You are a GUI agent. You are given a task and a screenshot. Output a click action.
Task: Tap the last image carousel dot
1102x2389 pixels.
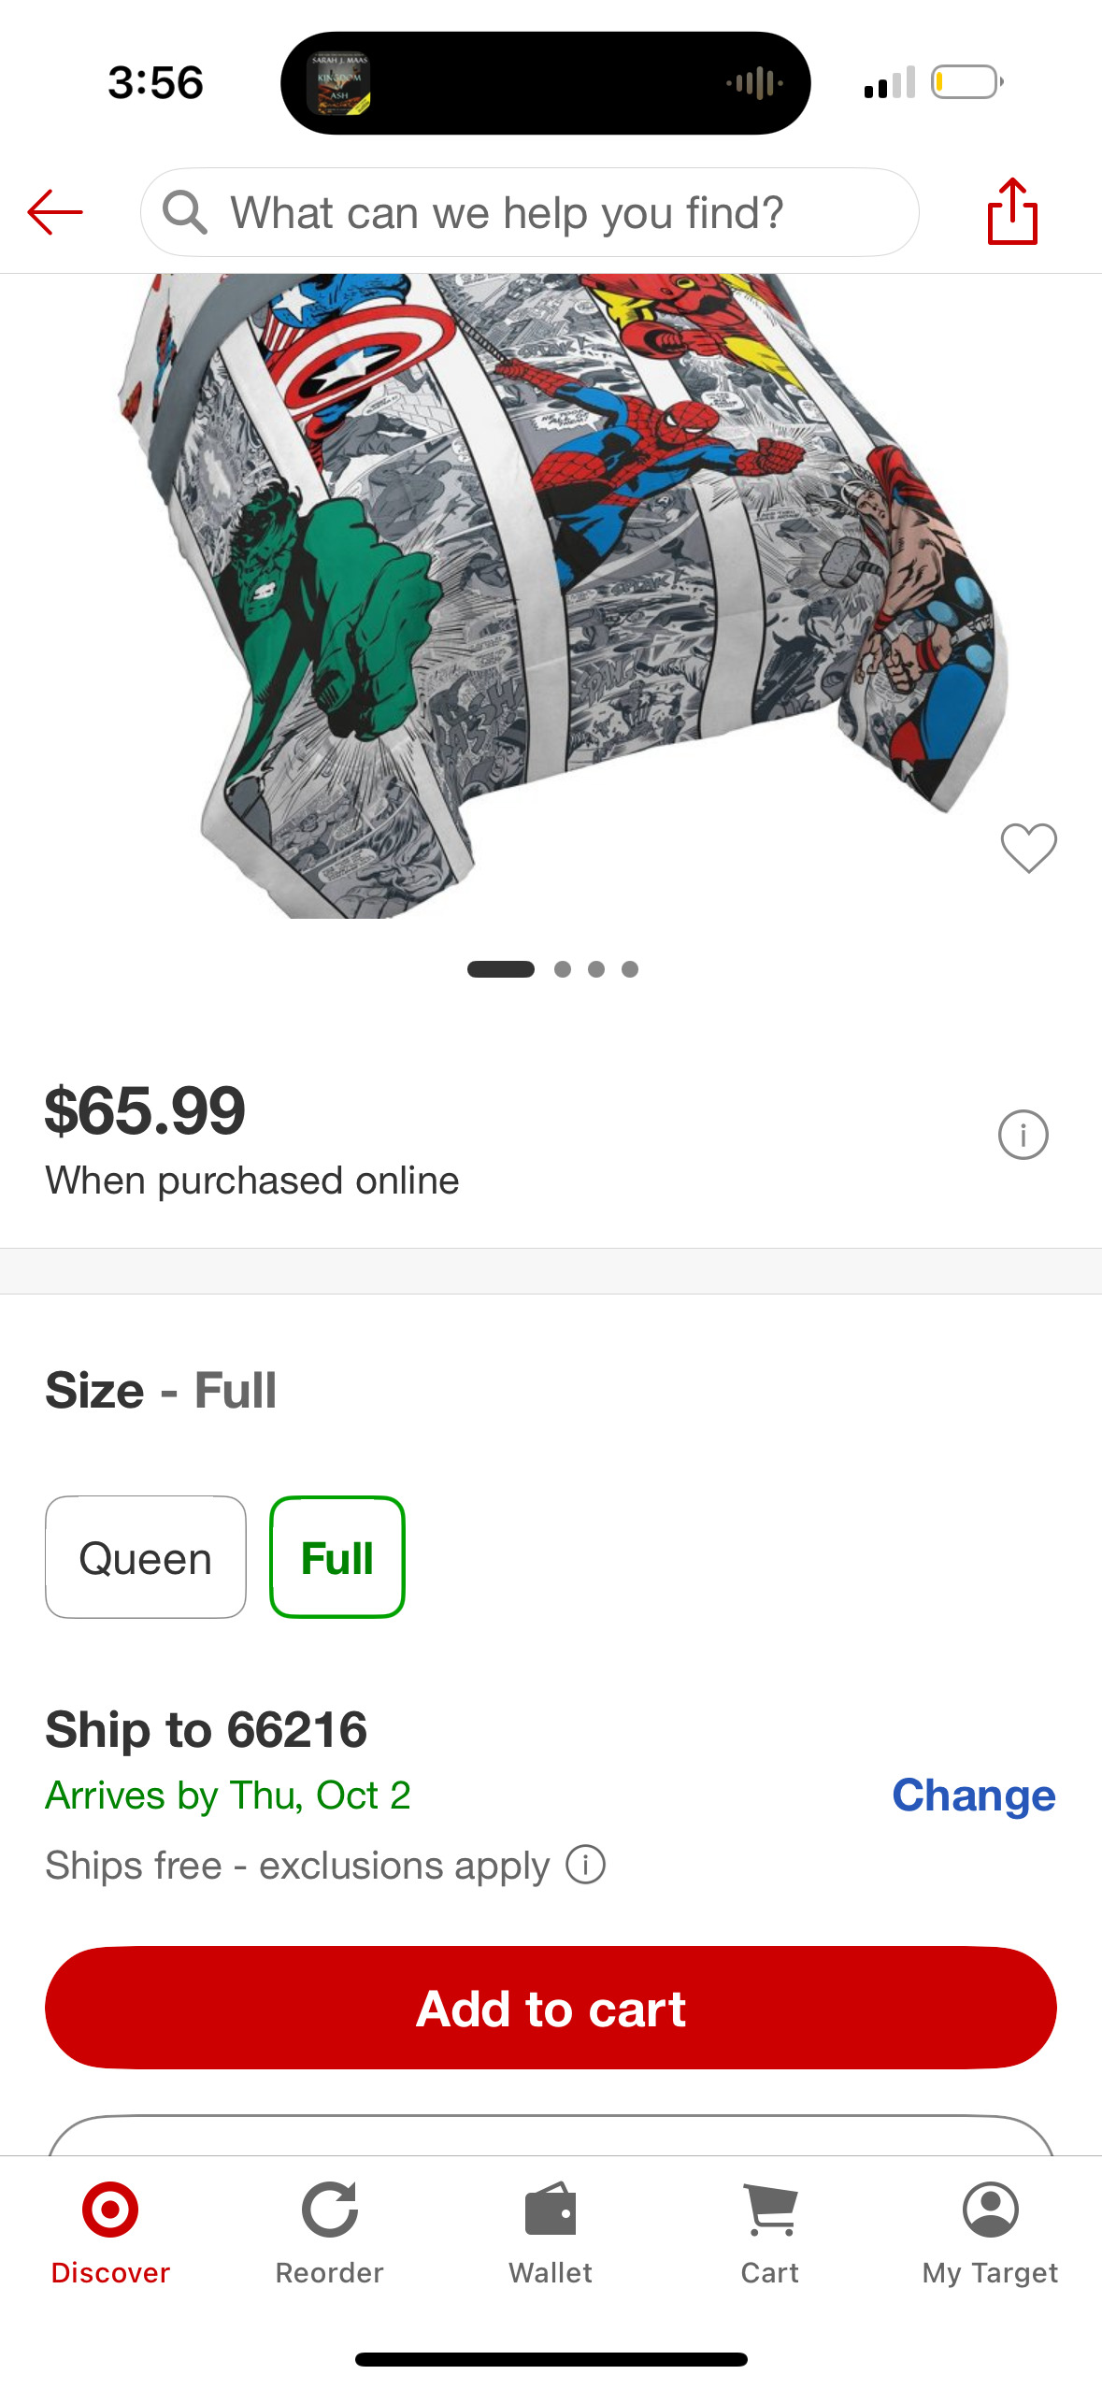(x=630, y=969)
